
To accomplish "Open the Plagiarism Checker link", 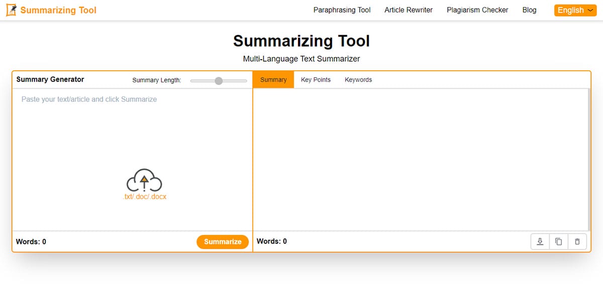I will click(477, 10).
